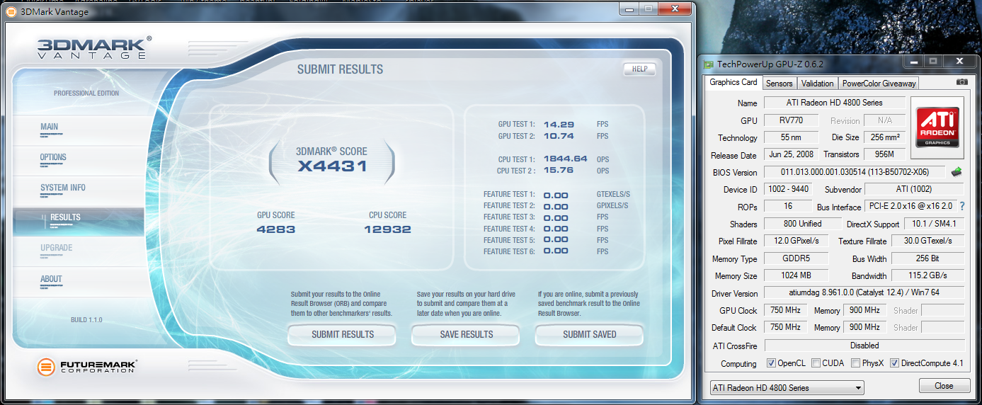Click the CPU TEST 1 value 1844.64
The image size is (982, 405).
[x=565, y=159]
